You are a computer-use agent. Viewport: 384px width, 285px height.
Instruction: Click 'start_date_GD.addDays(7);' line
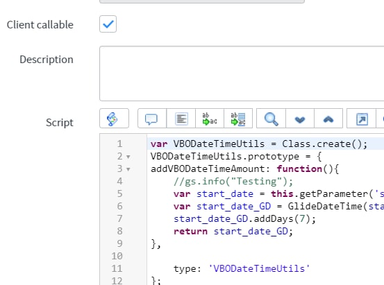point(244,218)
